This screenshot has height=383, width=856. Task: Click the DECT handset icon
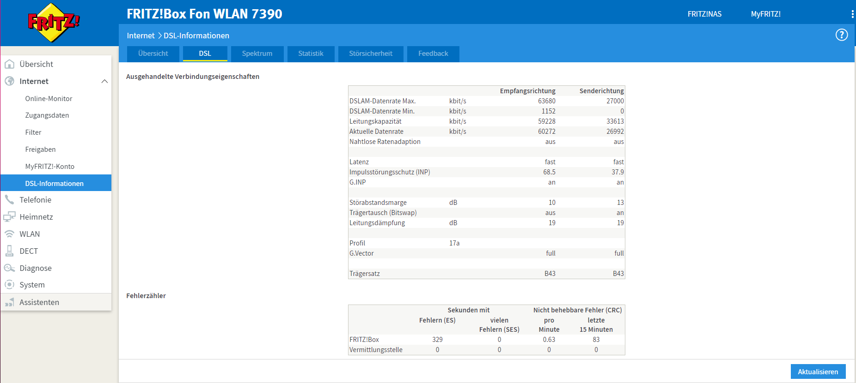point(9,251)
